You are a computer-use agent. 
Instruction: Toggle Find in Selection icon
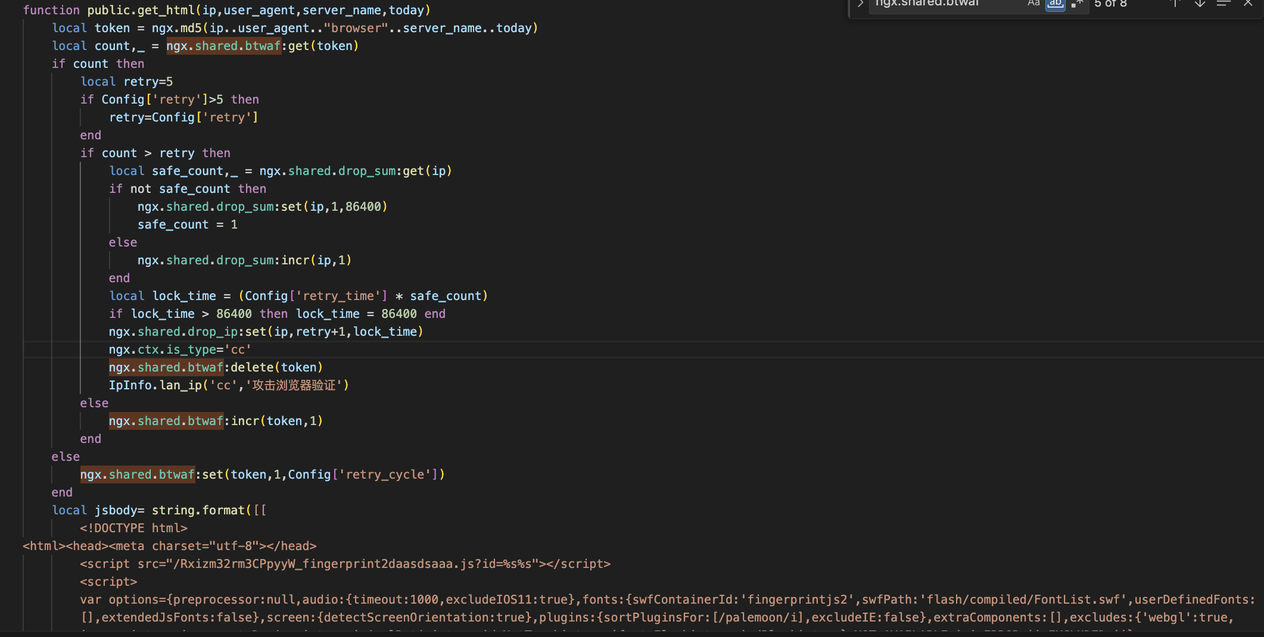coord(1223,4)
